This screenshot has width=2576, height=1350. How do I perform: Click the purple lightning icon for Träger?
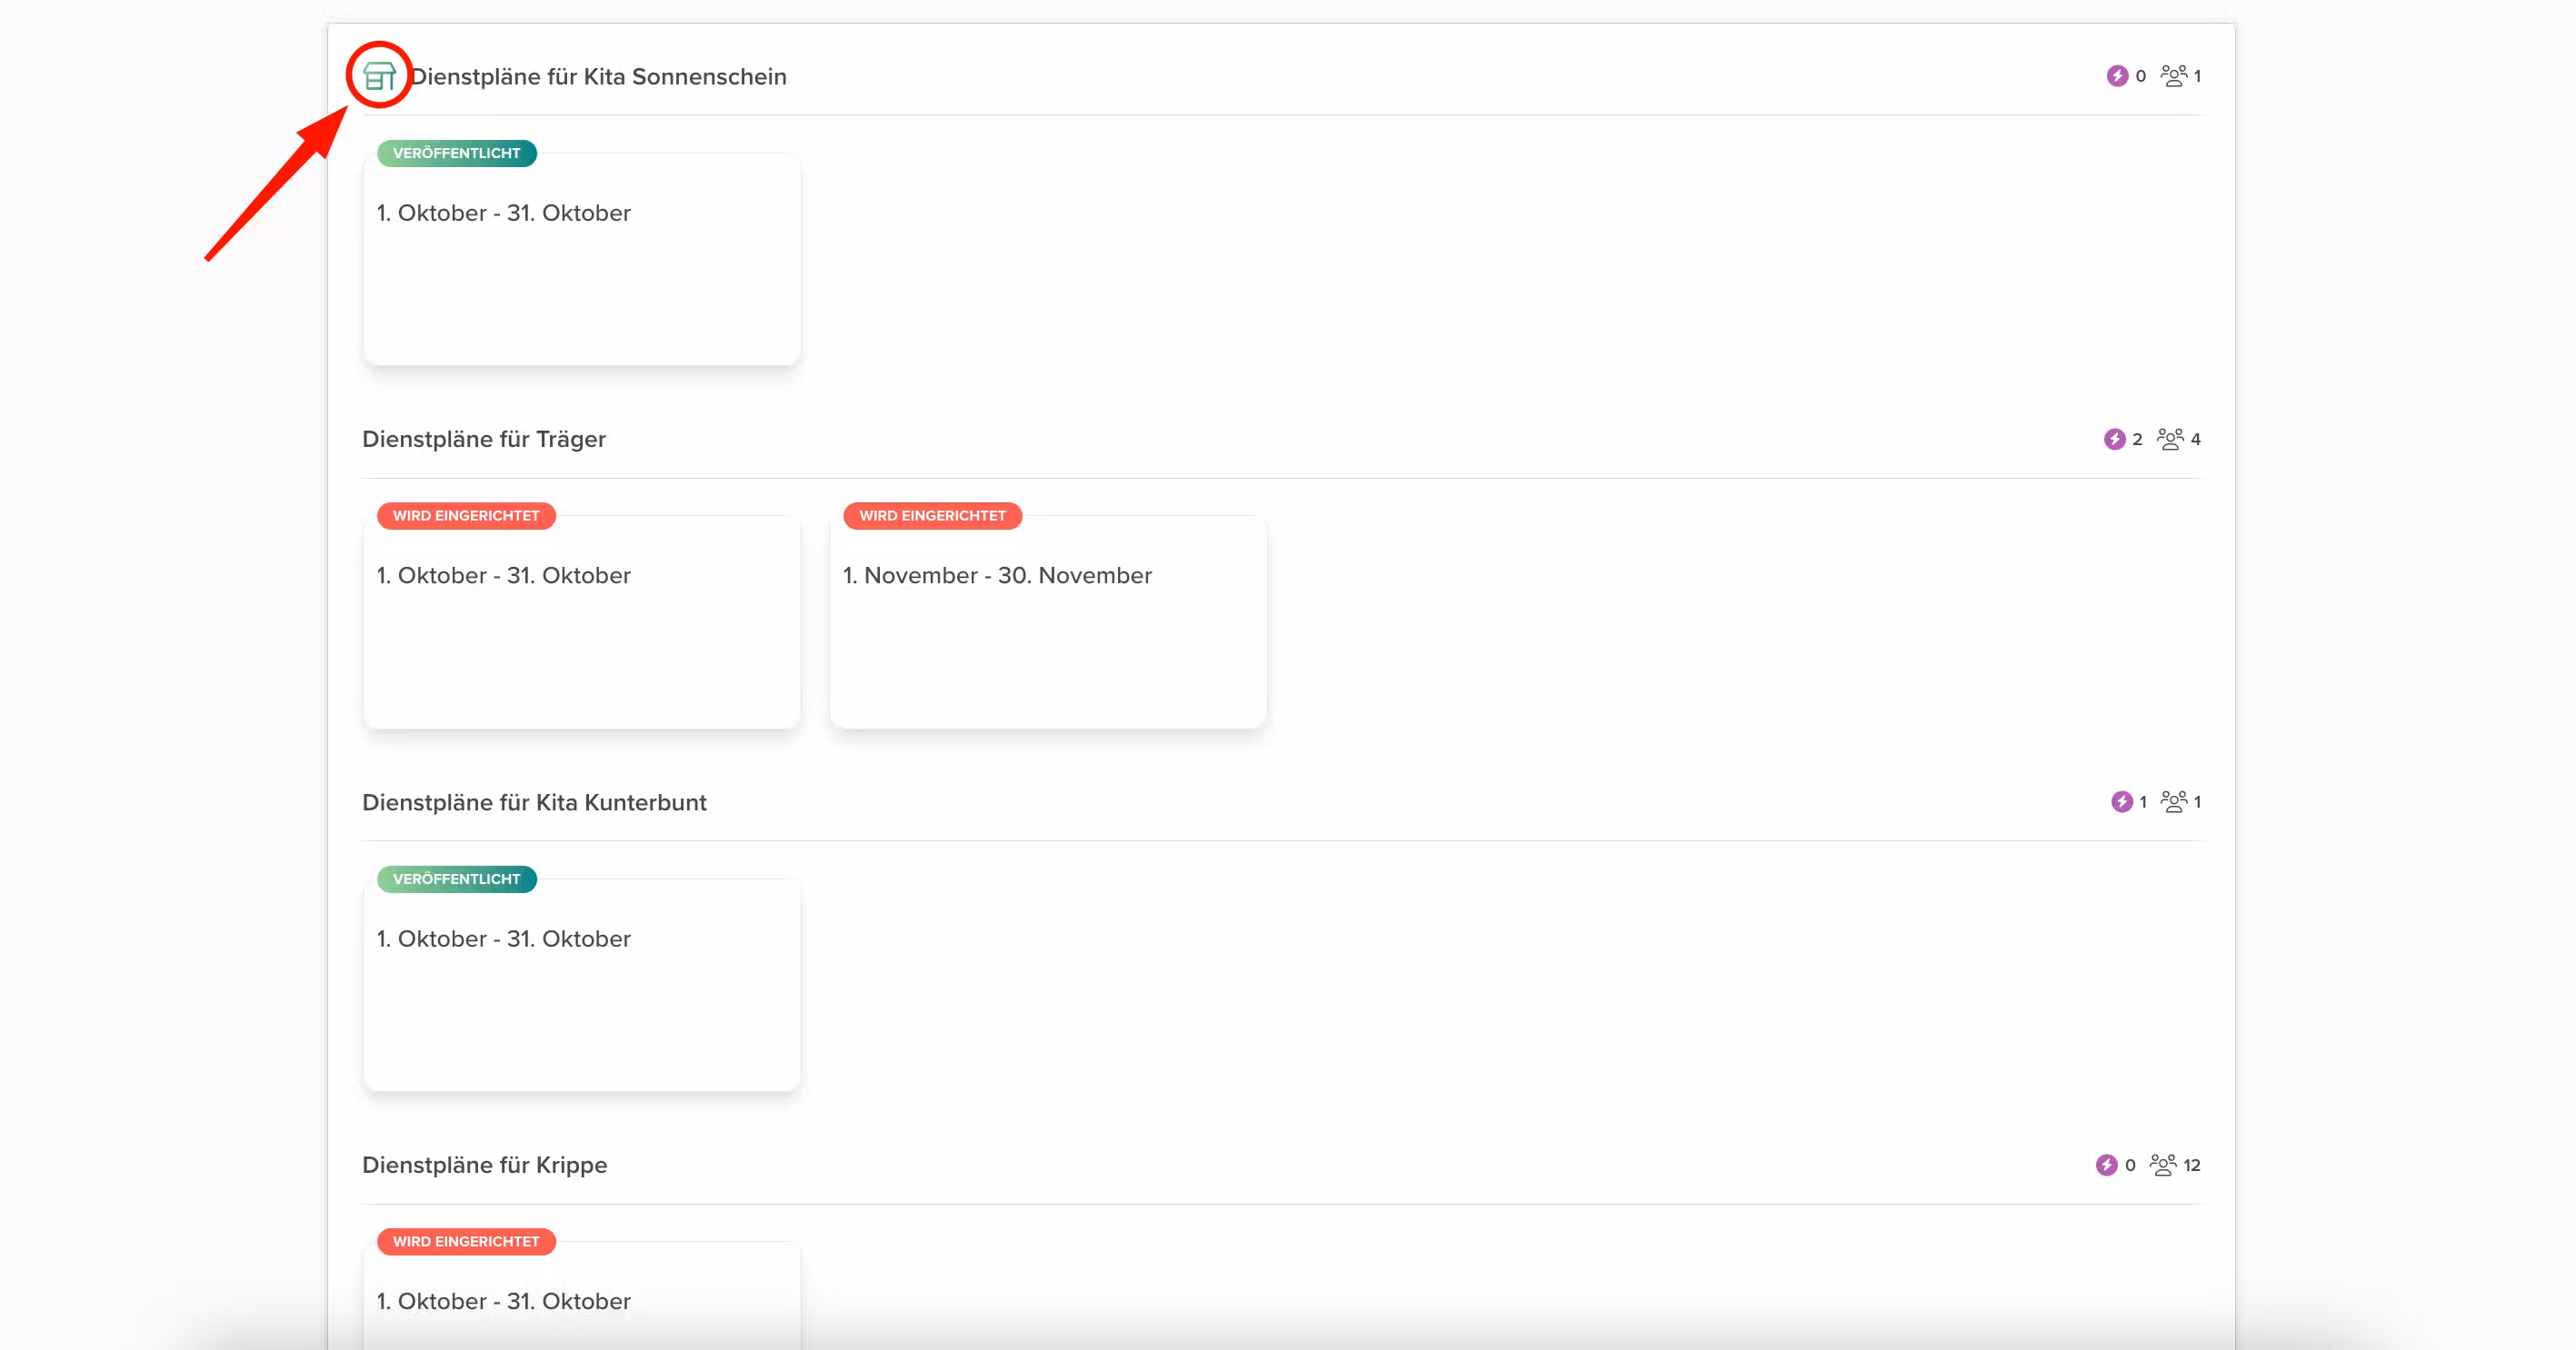click(x=2114, y=440)
